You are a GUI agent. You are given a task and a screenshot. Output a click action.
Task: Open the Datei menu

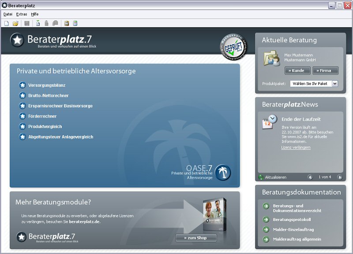8,14
